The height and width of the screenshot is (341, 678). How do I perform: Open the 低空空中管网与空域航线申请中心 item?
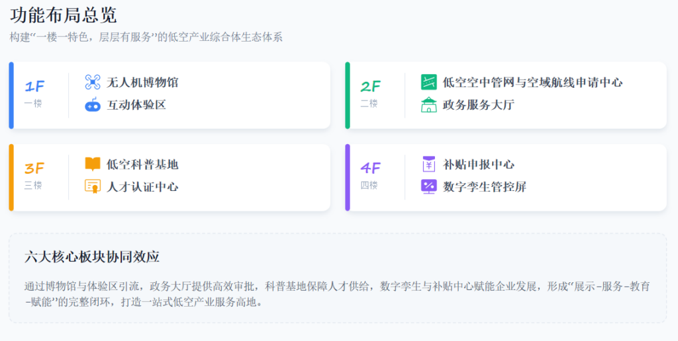532,83
